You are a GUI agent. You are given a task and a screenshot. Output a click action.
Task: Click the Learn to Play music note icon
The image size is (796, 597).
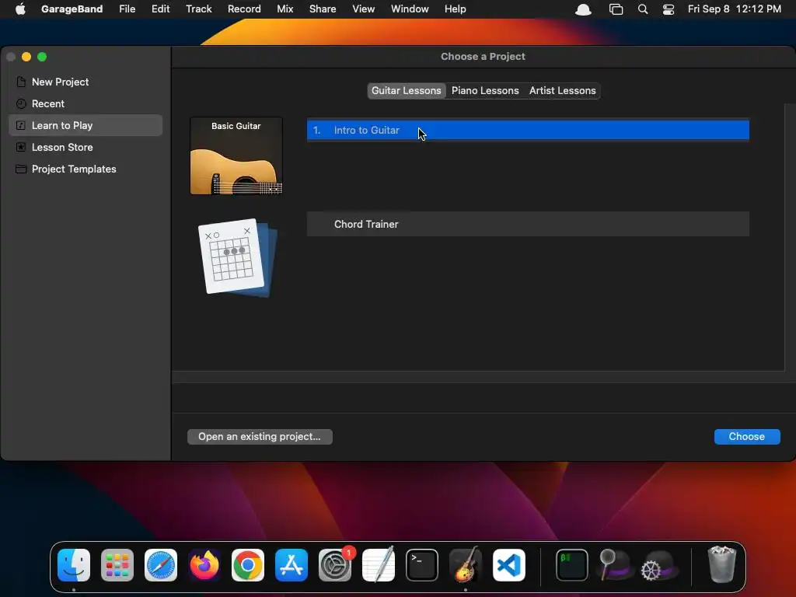[x=21, y=125]
